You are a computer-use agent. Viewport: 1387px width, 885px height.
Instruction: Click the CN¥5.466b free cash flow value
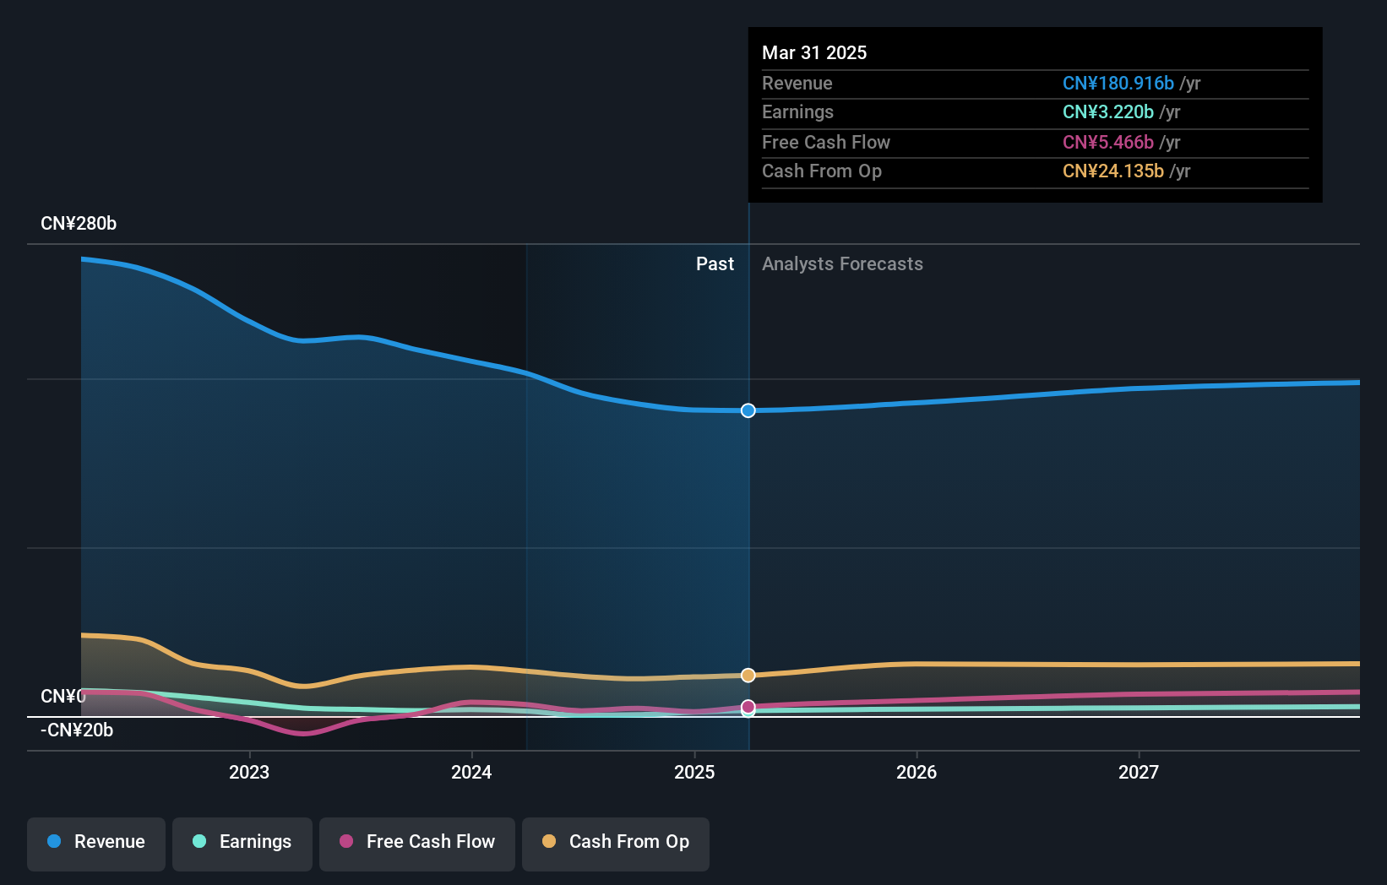click(x=1108, y=142)
